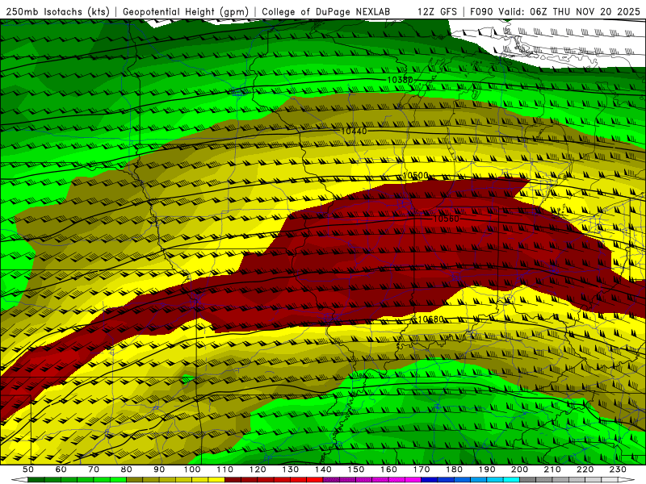Click the "College of DuPage NEXLAB" label

325,12
